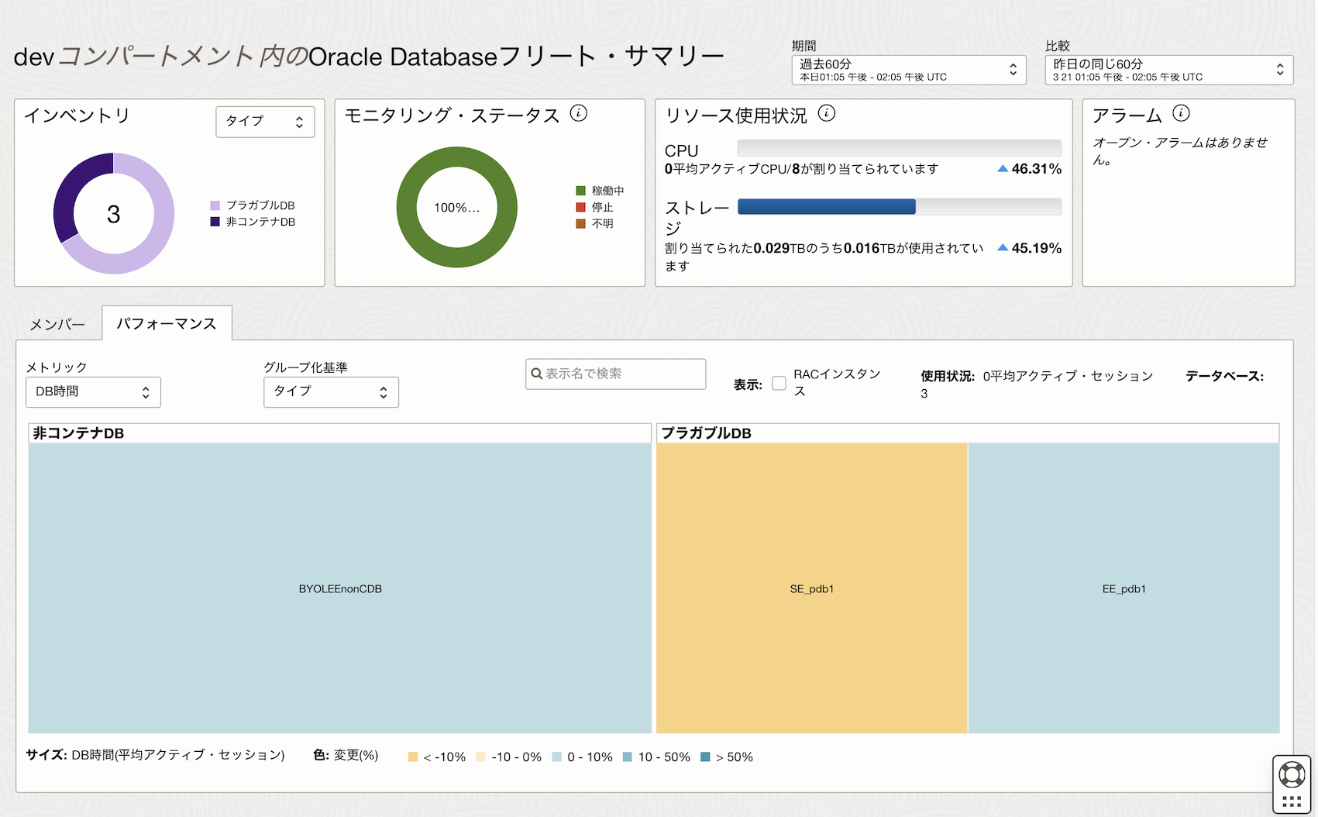Click the 稼働中 green legend swatch
This screenshot has height=817, width=1318.
(580, 191)
